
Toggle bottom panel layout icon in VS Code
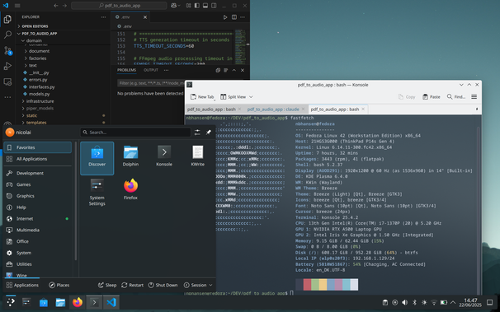(x=205, y=6)
